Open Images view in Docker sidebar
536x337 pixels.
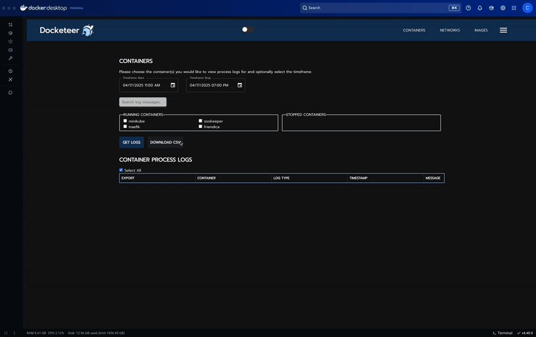click(x=10, y=42)
